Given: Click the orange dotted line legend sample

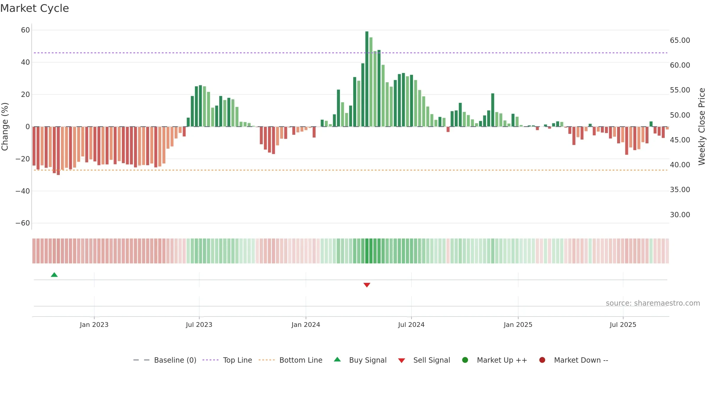Looking at the screenshot, I should tap(267, 360).
